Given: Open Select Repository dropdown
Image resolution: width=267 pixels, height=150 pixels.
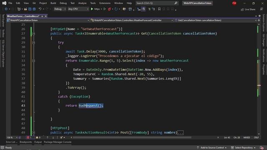Looking at the screenshot, I should 243,147.
